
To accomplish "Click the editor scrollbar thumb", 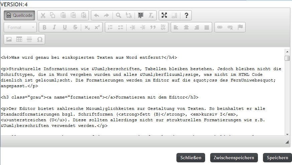I will tap(287, 58).
